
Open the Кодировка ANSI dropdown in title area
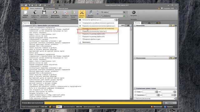176,8
